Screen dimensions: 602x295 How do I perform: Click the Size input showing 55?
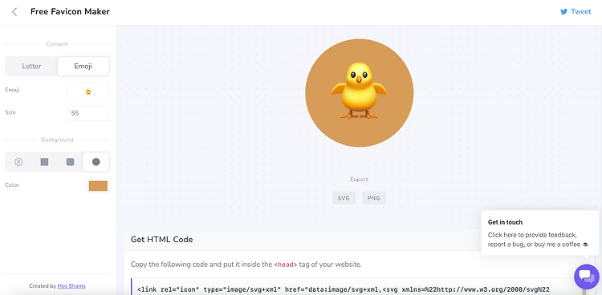[88, 114]
